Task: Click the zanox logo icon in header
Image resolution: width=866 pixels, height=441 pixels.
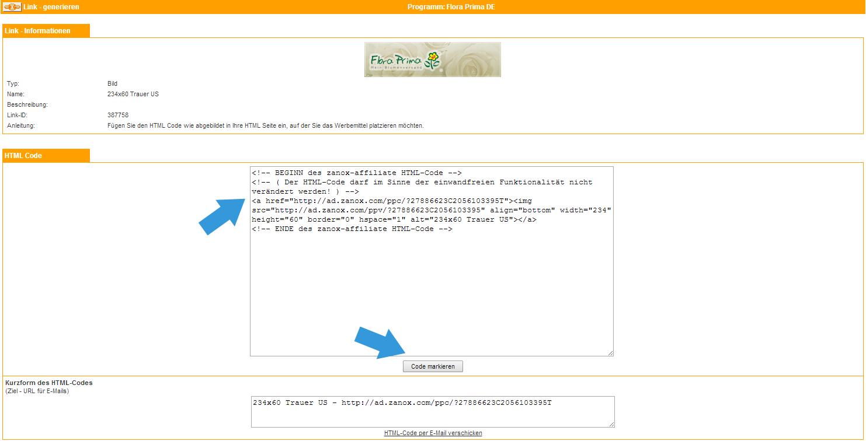Action: click(x=12, y=7)
